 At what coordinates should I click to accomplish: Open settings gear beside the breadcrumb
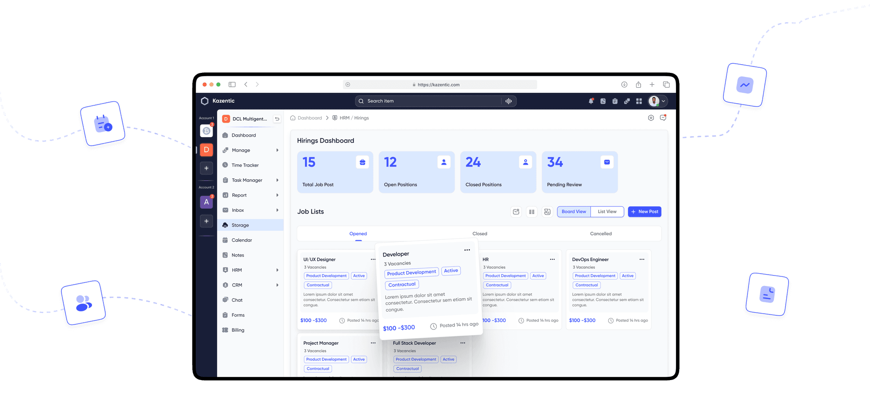pos(651,118)
